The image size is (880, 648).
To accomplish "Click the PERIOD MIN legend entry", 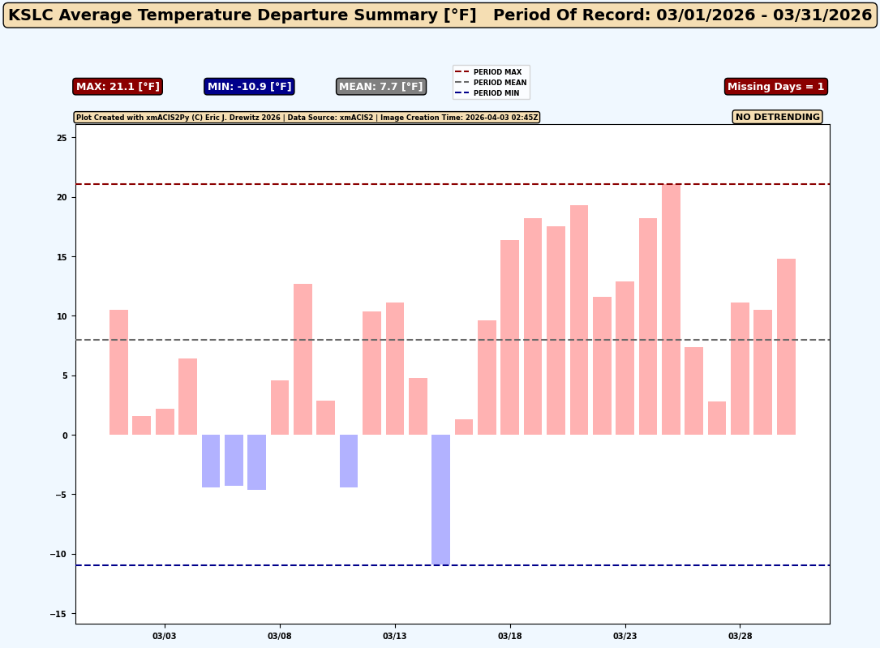I will (x=489, y=93).
